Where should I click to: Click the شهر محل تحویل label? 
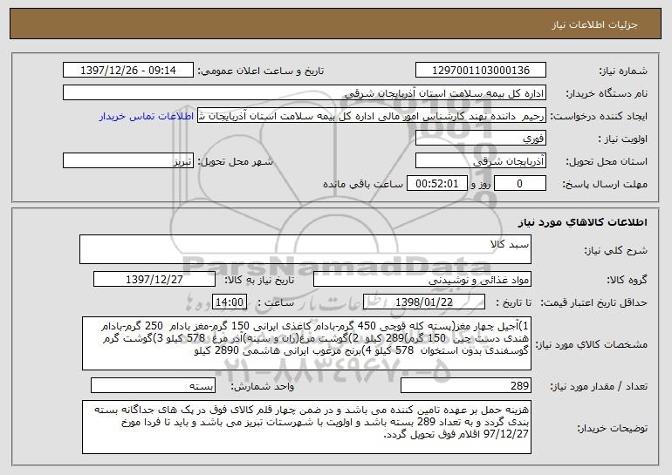point(235,162)
